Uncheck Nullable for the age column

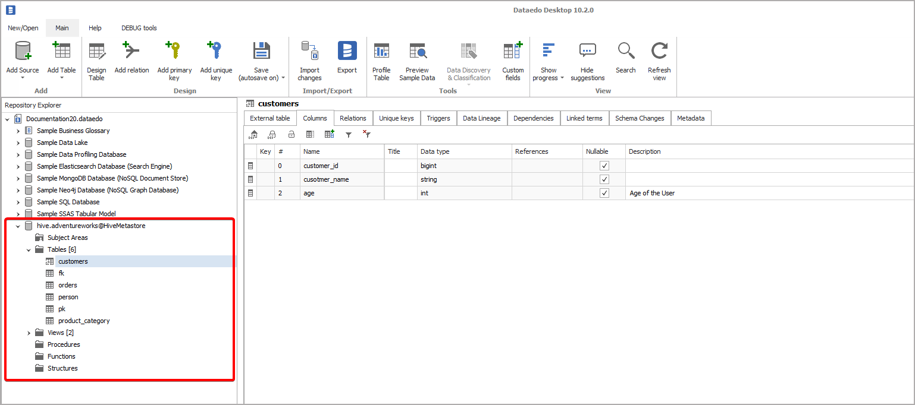(604, 192)
